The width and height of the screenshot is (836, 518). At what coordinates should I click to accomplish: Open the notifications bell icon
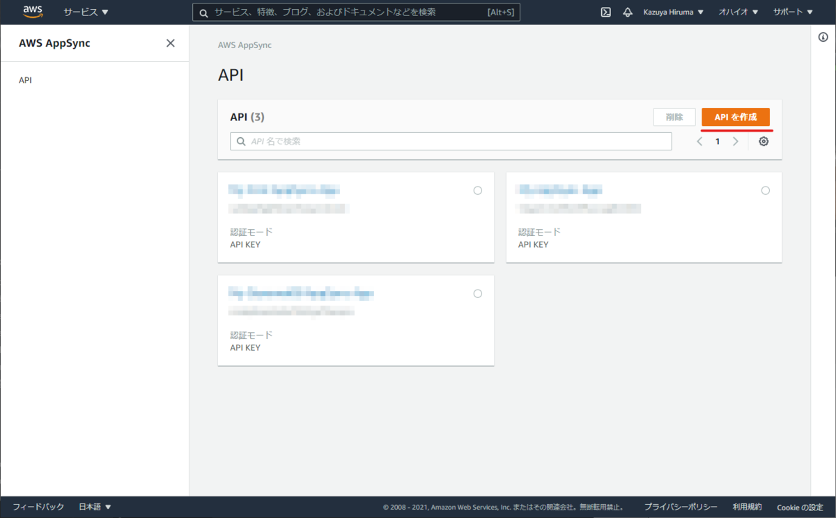pos(627,12)
